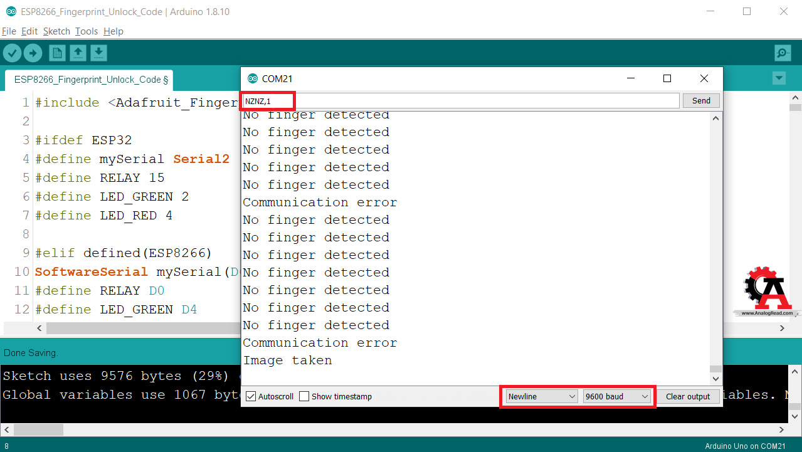Click the Arduino logo in the main IDE title bar
This screenshot has width=802, height=452.
(x=11, y=11)
